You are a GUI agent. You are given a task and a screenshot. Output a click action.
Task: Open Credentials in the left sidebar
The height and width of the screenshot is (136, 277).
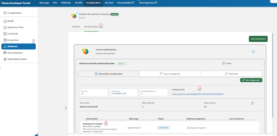(12, 34)
